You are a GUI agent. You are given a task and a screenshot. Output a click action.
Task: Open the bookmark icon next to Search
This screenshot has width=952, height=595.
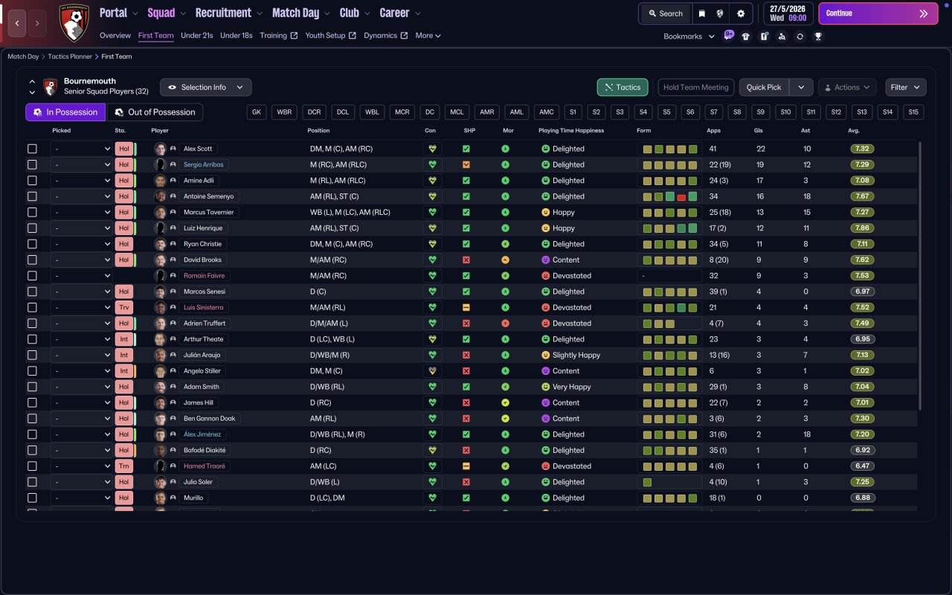click(x=701, y=13)
